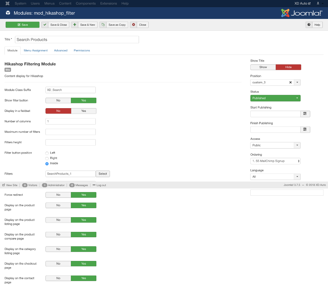328x305 pixels.
Task: Click the plus icon for Save & New
Action: click(75, 25)
